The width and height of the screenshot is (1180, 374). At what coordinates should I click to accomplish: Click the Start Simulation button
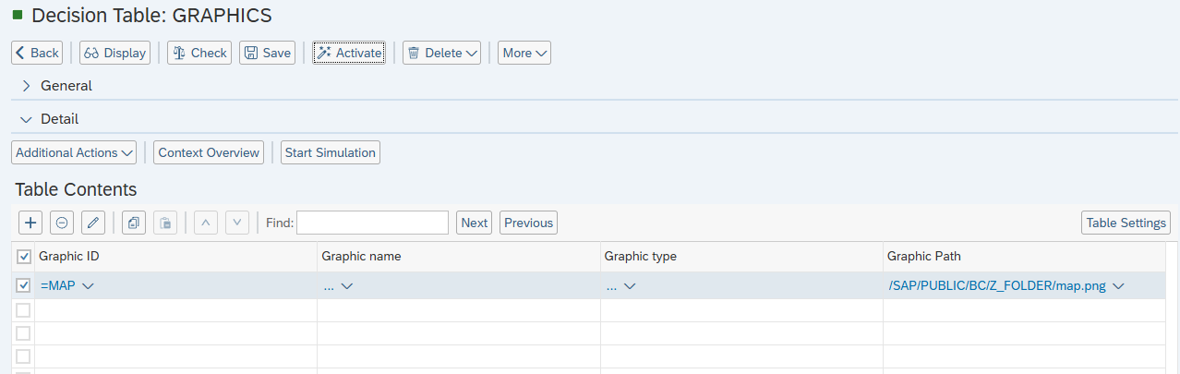pyautogui.click(x=331, y=152)
